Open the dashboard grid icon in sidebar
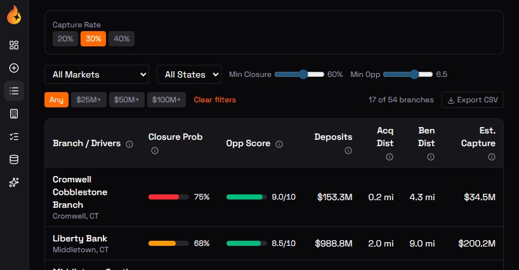 pos(14,45)
